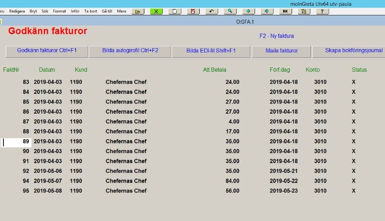The width and height of the screenshot is (385, 221).
Task: Select invoice number 87
Action: click(26, 121)
